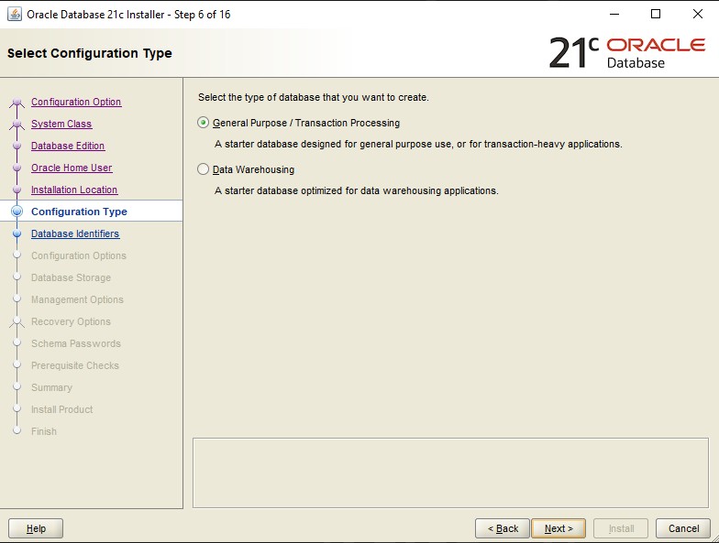Click the empty message box area
Image resolution: width=719 pixels, height=543 pixels.
click(451, 472)
